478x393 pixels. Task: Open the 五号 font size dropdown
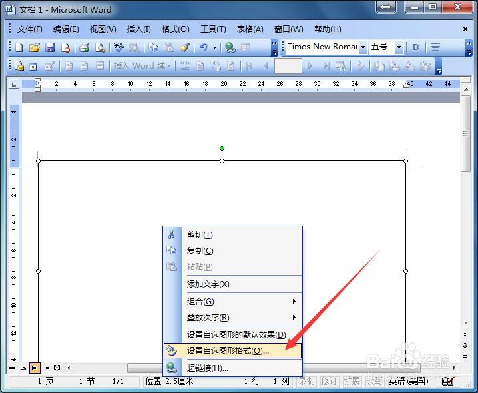399,47
